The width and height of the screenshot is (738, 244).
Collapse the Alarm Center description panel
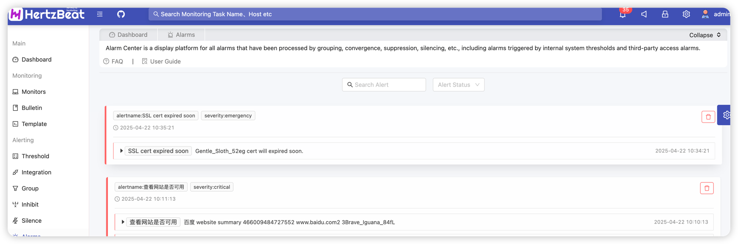point(704,35)
